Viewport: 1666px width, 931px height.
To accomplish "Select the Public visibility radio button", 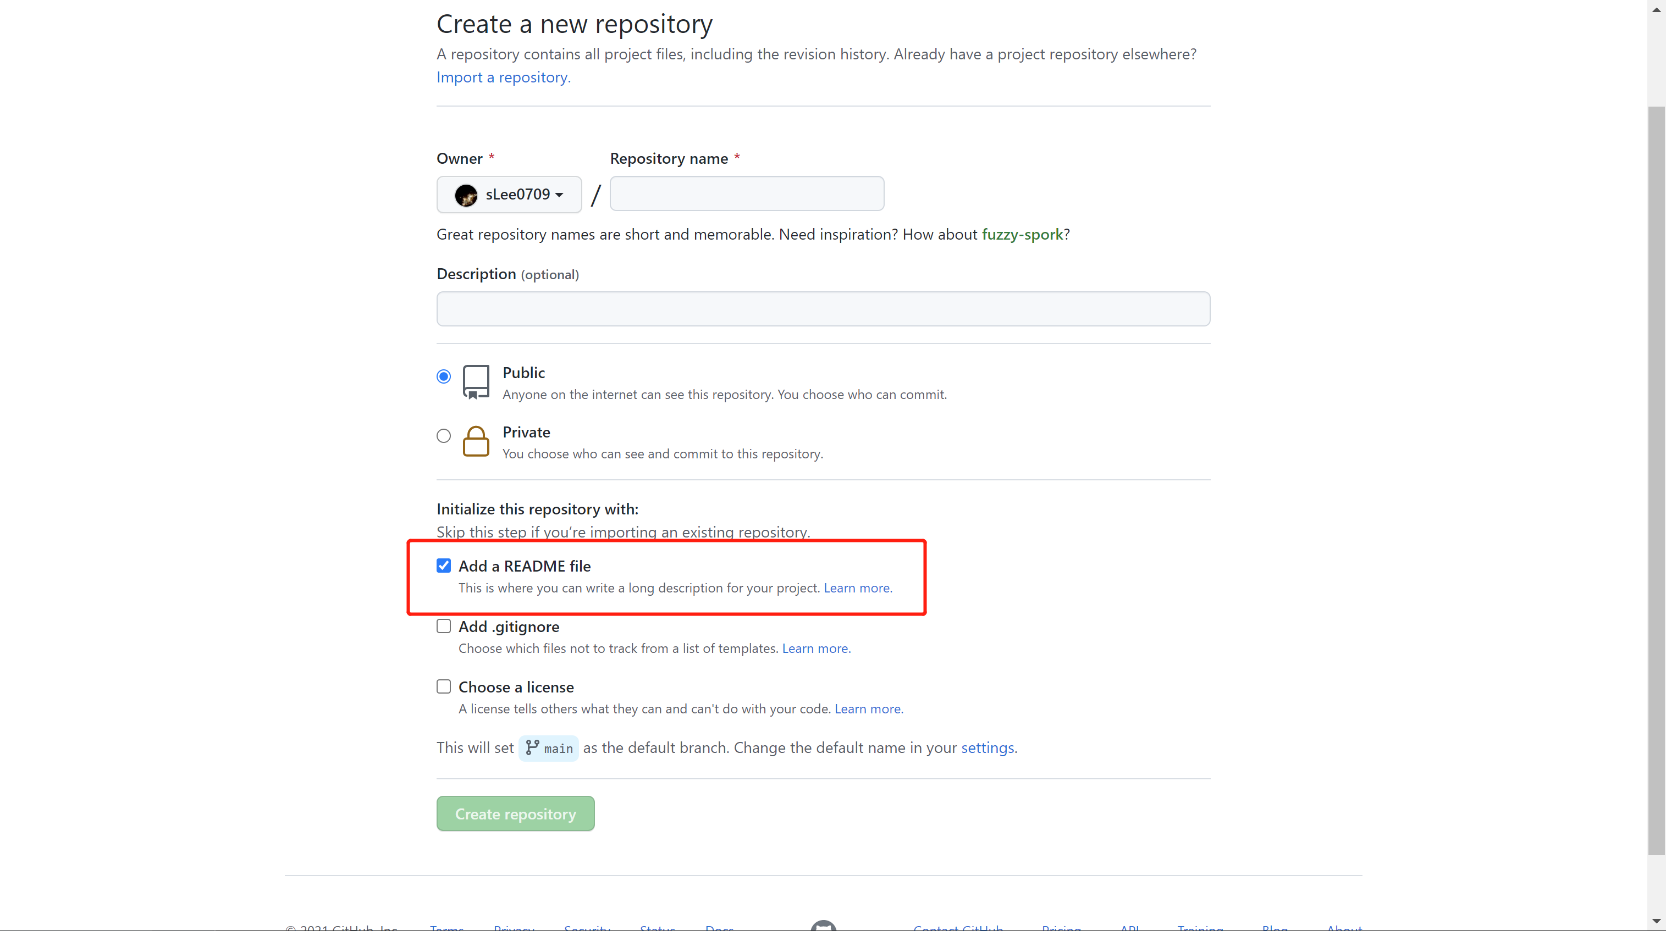I will click(x=444, y=376).
